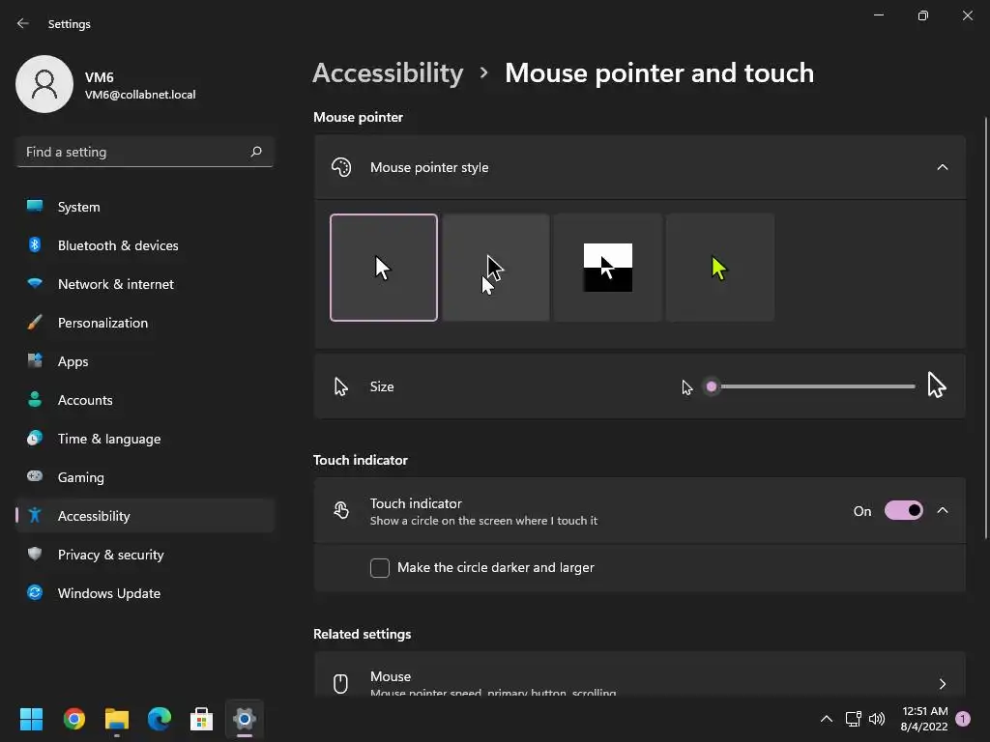990x742 pixels.
Task: Click the Settings gear icon on taskbar
Action: click(245, 719)
